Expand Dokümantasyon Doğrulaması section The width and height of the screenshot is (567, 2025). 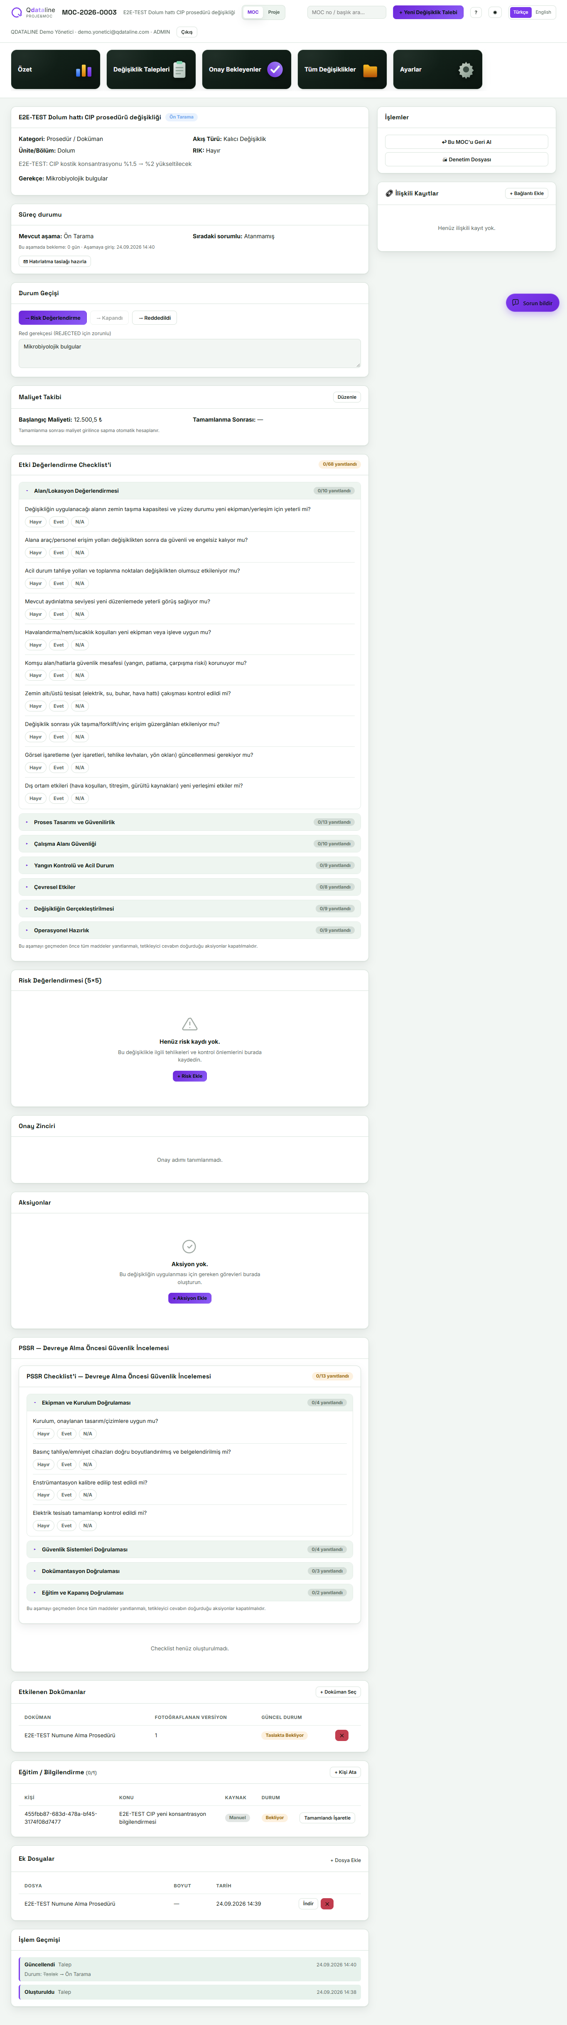coord(189,1571)
